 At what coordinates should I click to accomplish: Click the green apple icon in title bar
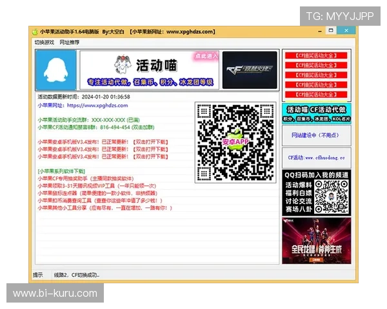click(35, 32)
